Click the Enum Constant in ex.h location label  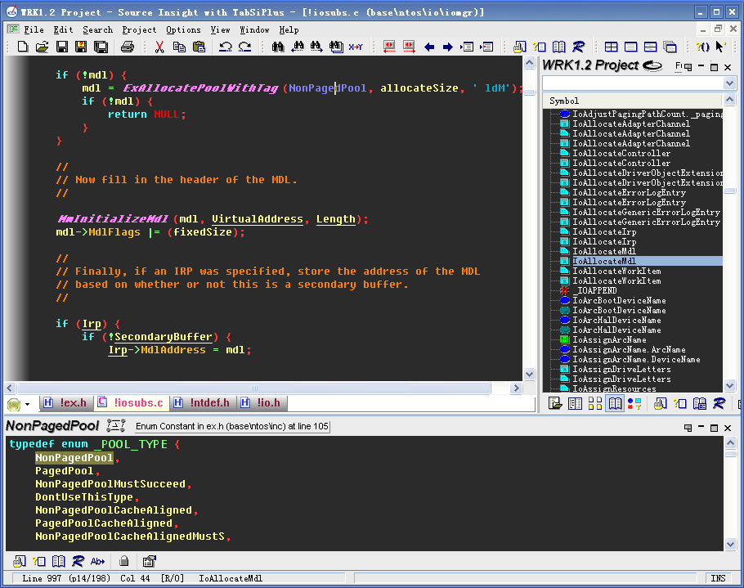click(x=232, y=426)
